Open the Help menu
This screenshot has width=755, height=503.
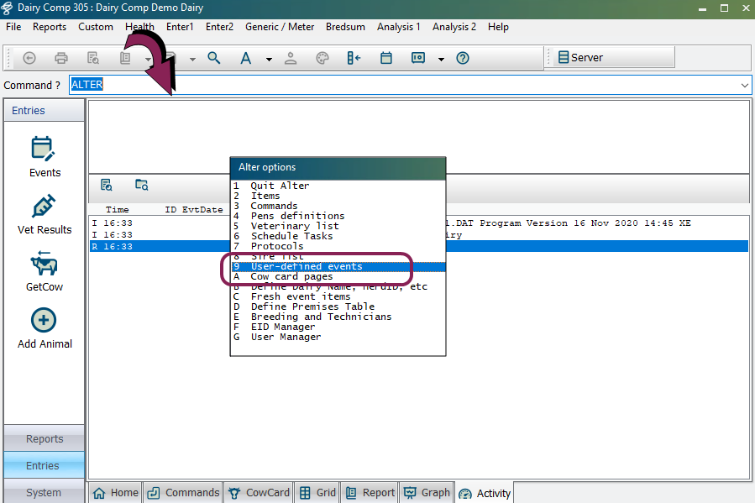tap(498, 27)
